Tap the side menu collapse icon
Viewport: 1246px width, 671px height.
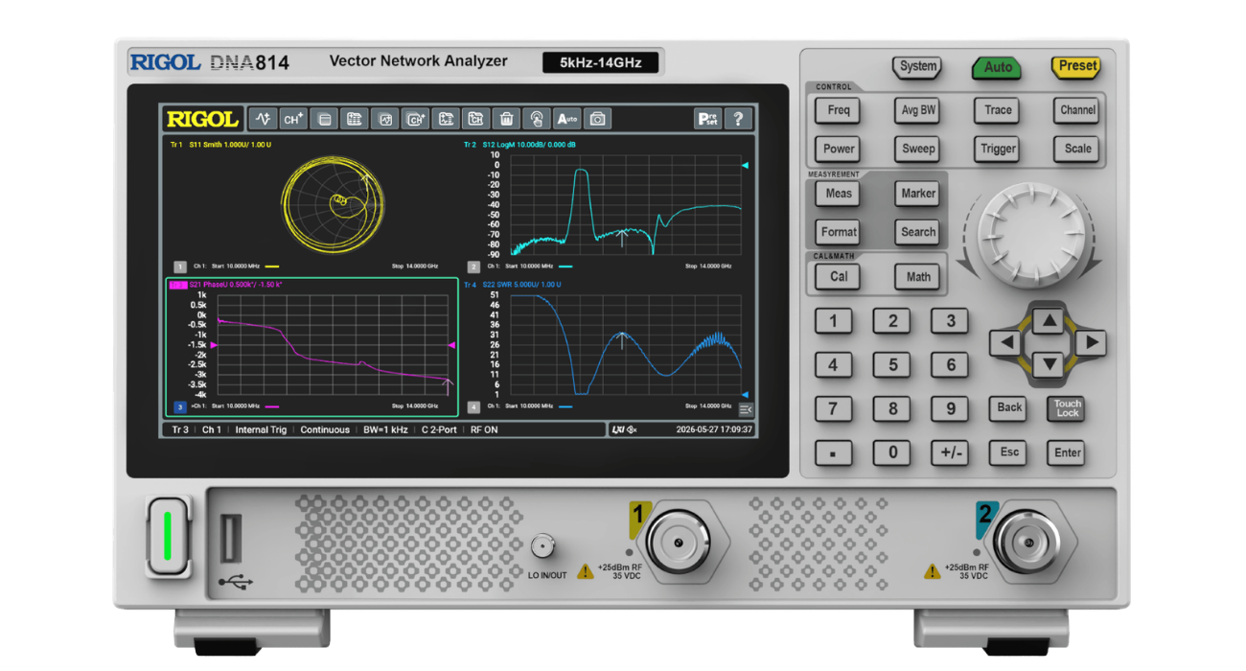746,409
